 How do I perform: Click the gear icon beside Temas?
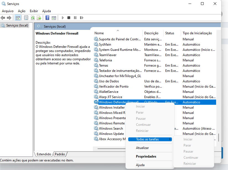(96, 65)
